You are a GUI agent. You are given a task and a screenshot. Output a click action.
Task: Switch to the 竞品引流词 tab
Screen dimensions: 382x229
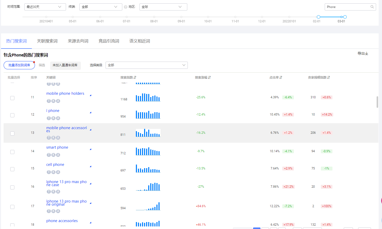click(109, 41)
